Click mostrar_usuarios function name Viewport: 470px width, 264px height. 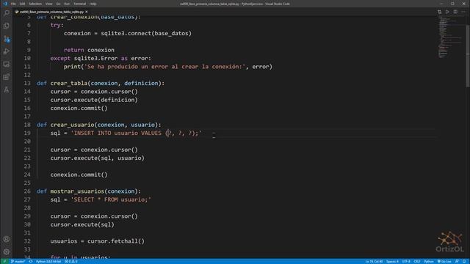[77, 191]
